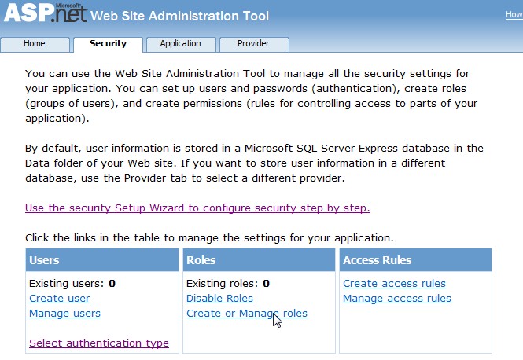Click the Create user link
The width and height of the screenshot is (523, 360).
(x=59, y=299)
